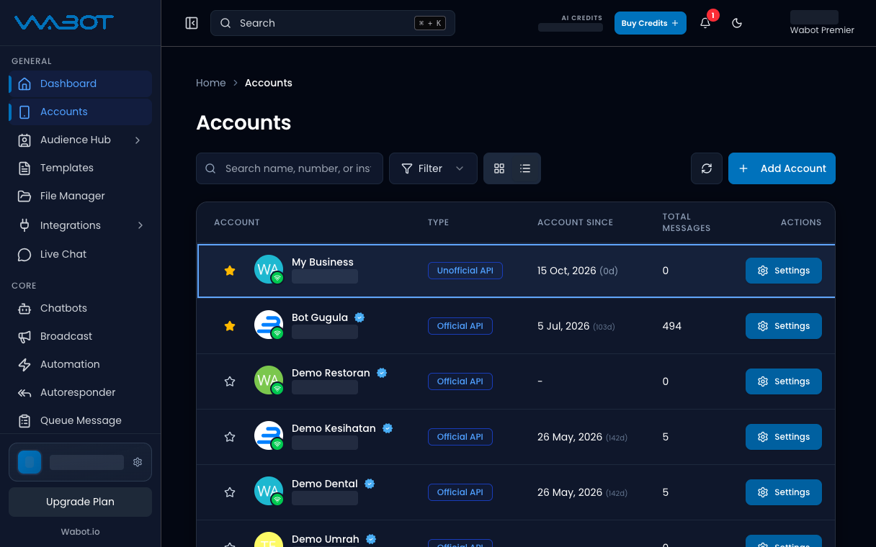Click Bot Gugula avatar

269,325
